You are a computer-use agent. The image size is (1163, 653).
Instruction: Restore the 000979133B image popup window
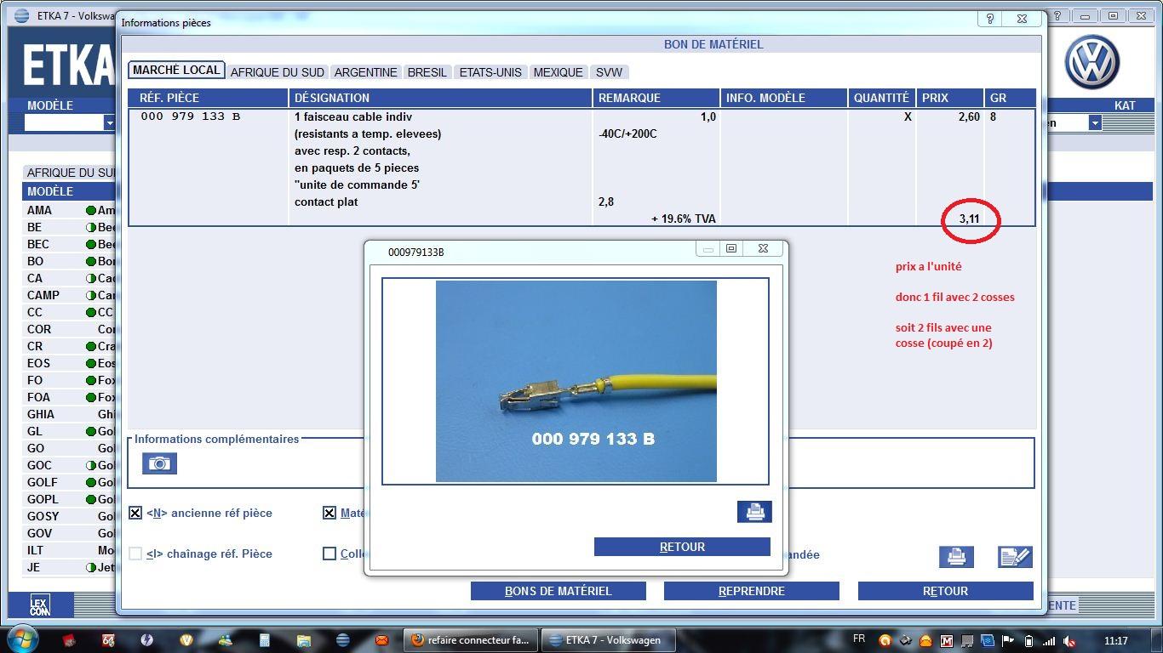coord(730,249)
